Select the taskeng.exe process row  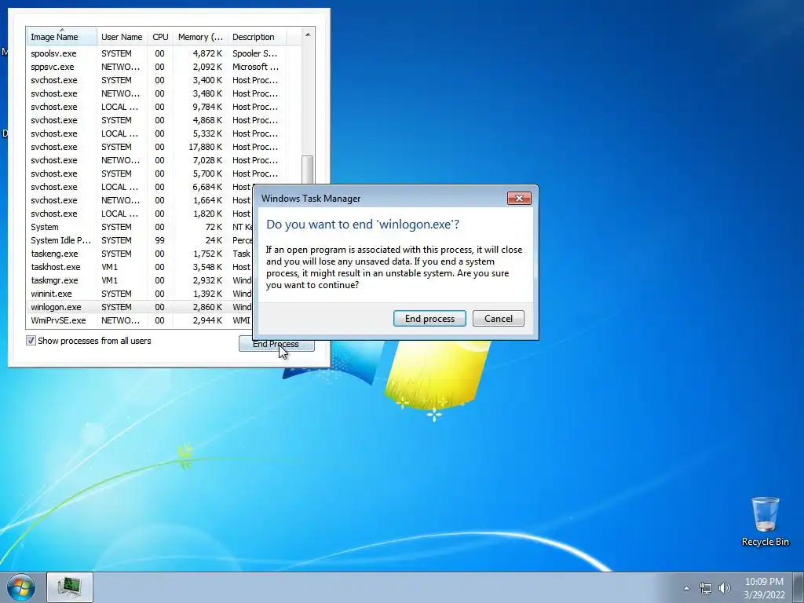(x=139, y=254)
